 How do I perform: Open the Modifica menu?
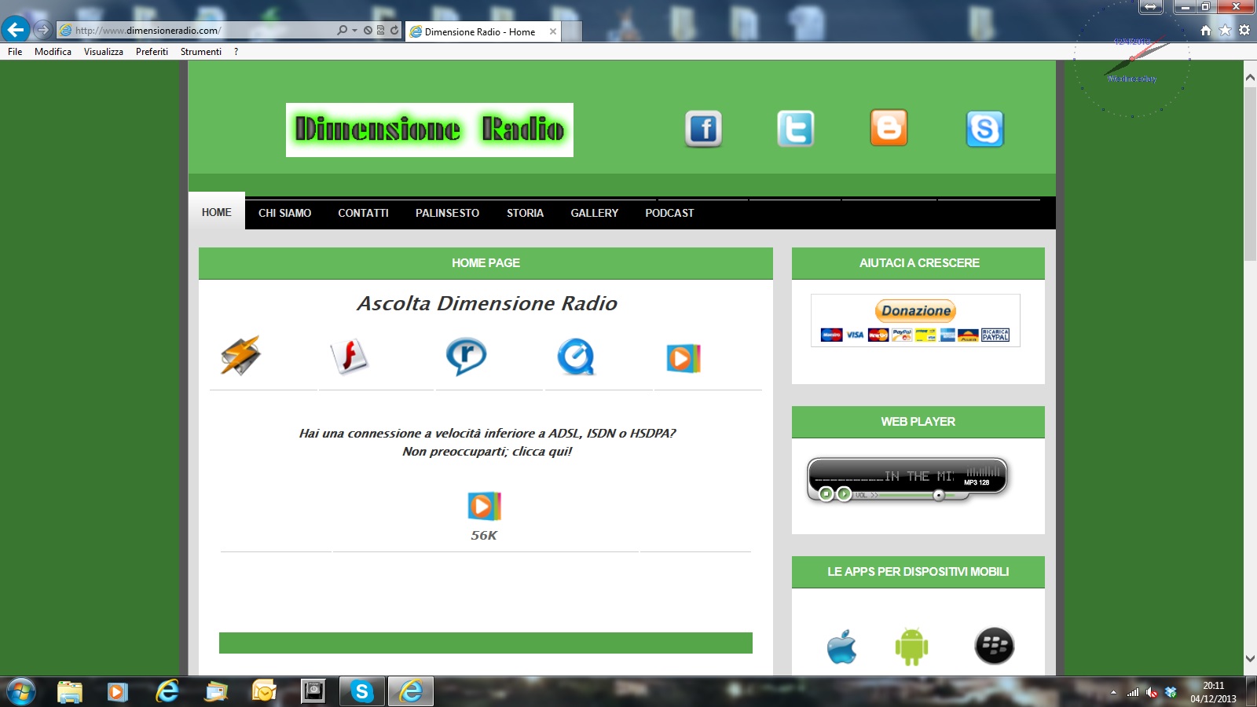coord(53,52)
